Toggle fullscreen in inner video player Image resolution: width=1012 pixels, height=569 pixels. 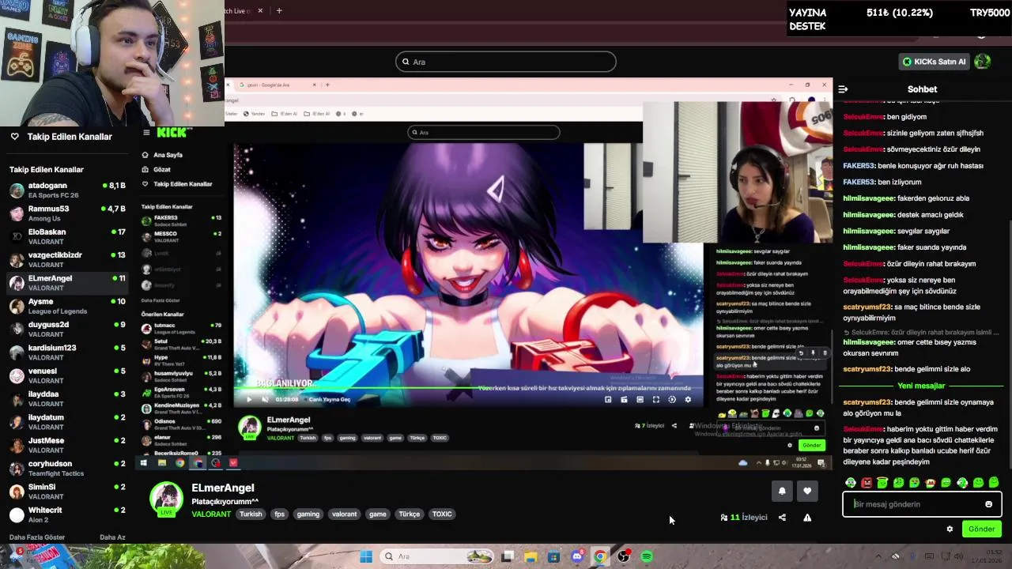click(655, 400)
